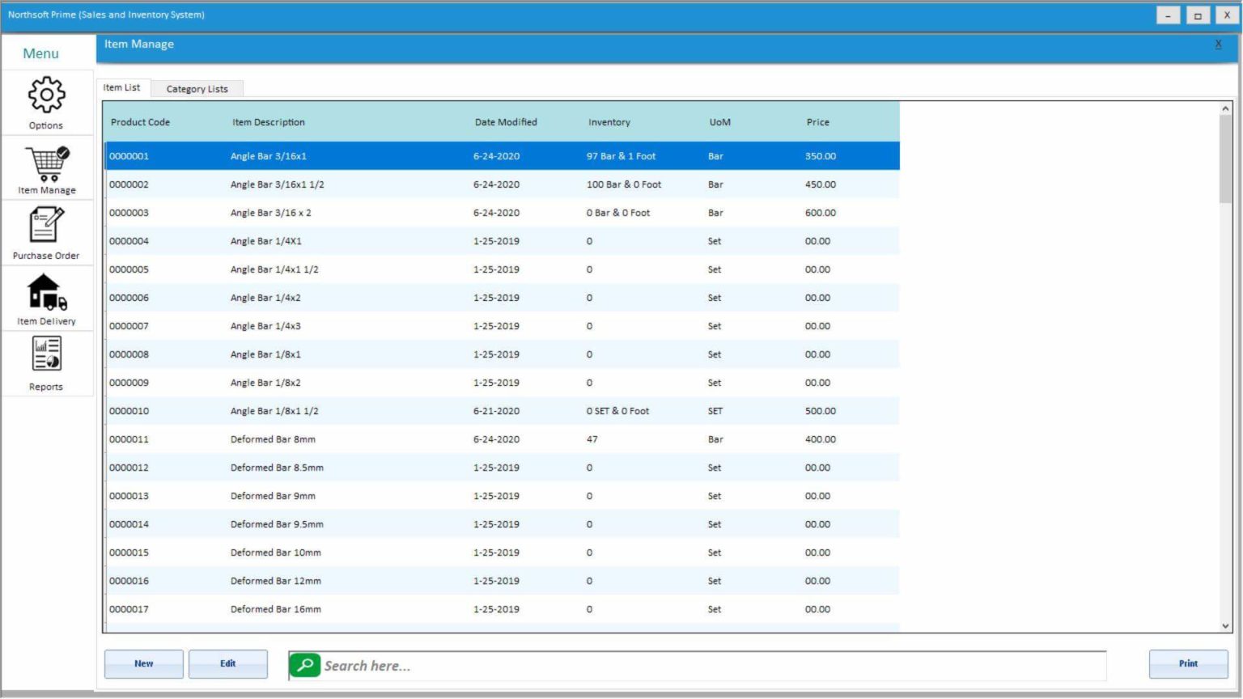Select the Item List tab
Viewport: 1243px width, 699px height.
click(x=121, y=87)
